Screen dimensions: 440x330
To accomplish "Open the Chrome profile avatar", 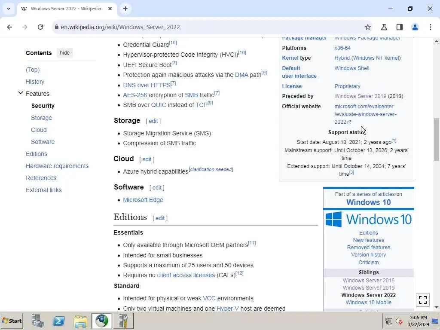I will click(415, 27).
